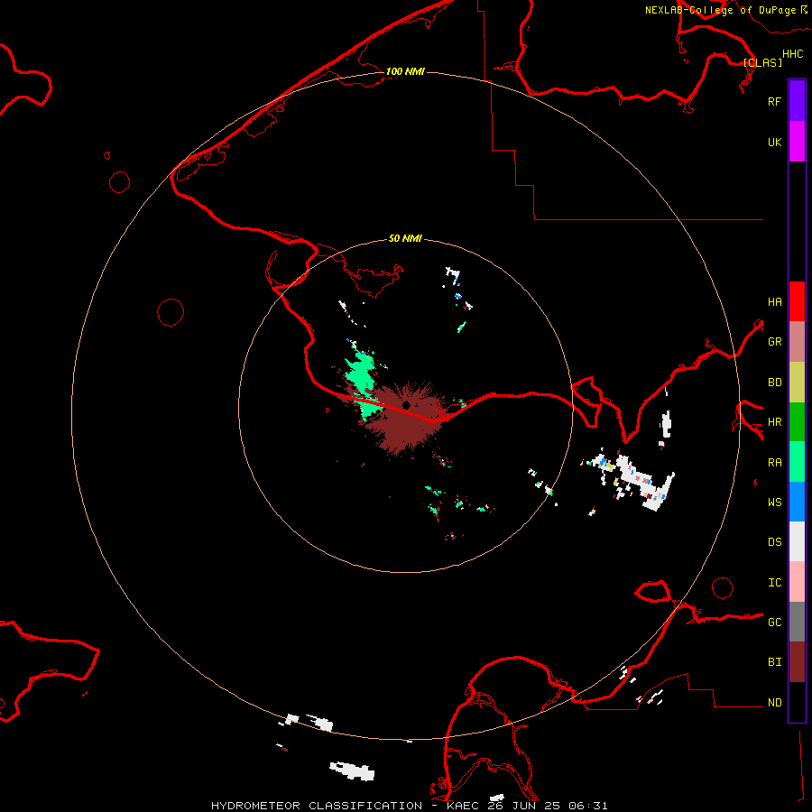Click the 'HR' legend label

coord(774,422)
